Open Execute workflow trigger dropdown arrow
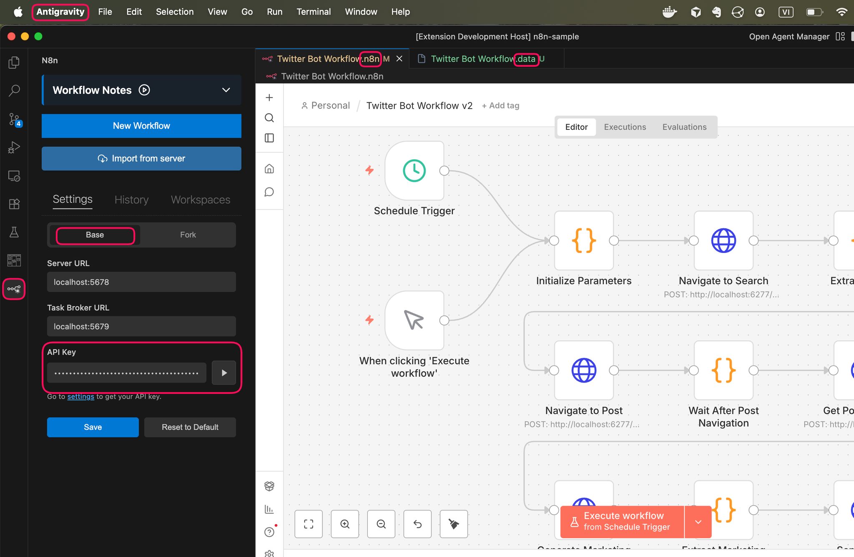854x557 pixels. [698, 522]
